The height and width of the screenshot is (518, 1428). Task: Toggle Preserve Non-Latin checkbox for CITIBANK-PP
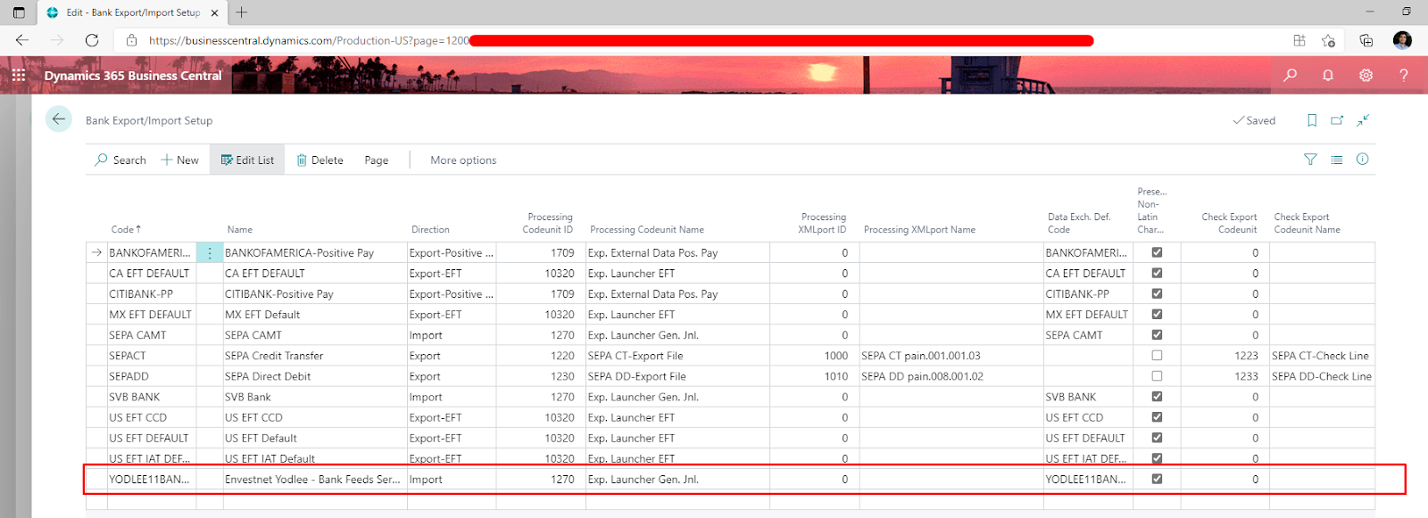[x=1157, y=293]
